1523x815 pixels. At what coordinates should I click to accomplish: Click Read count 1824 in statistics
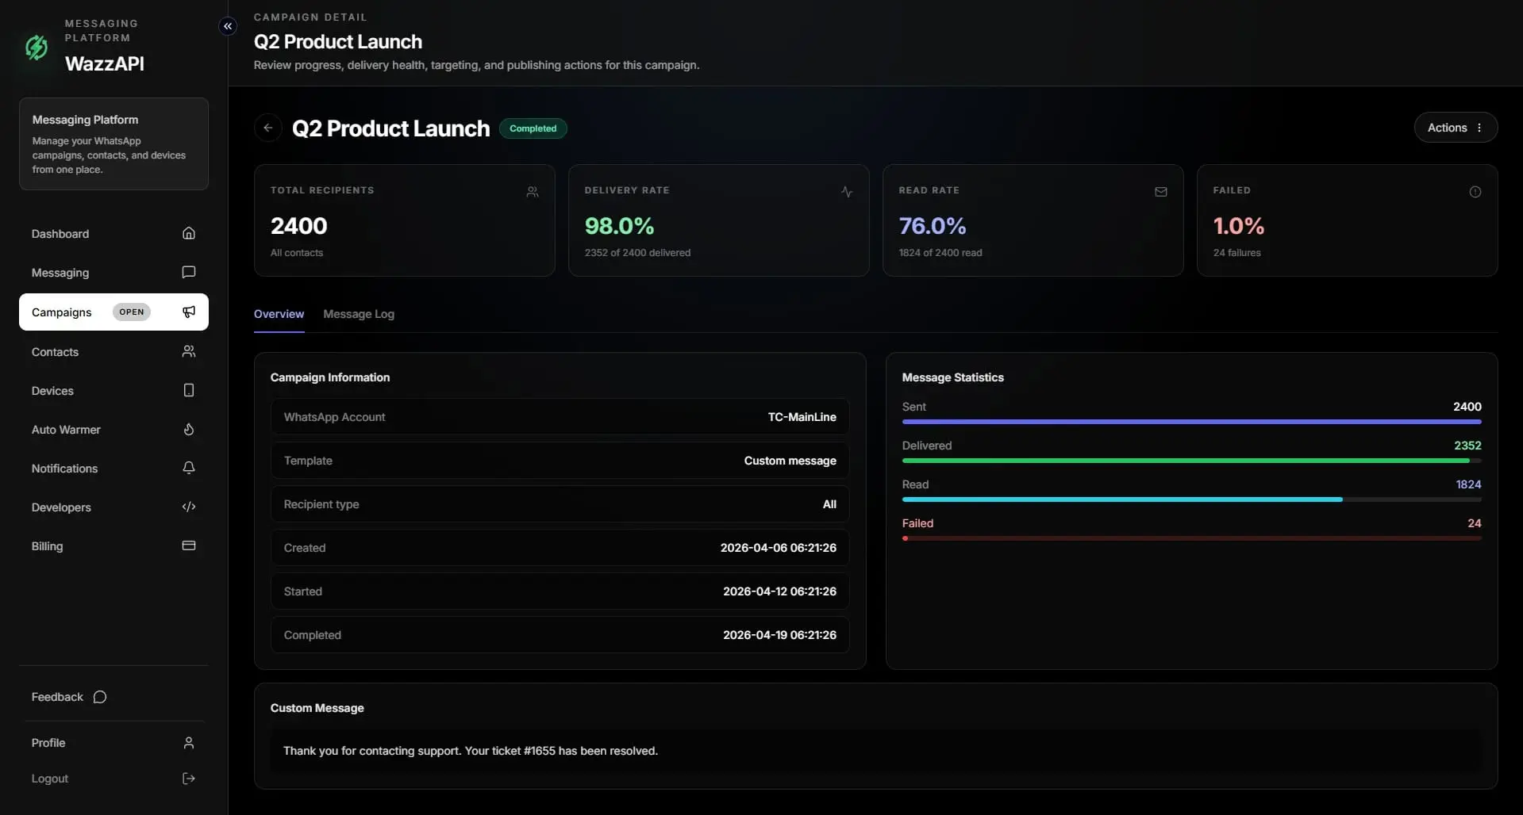click(x=1468, y=484)
